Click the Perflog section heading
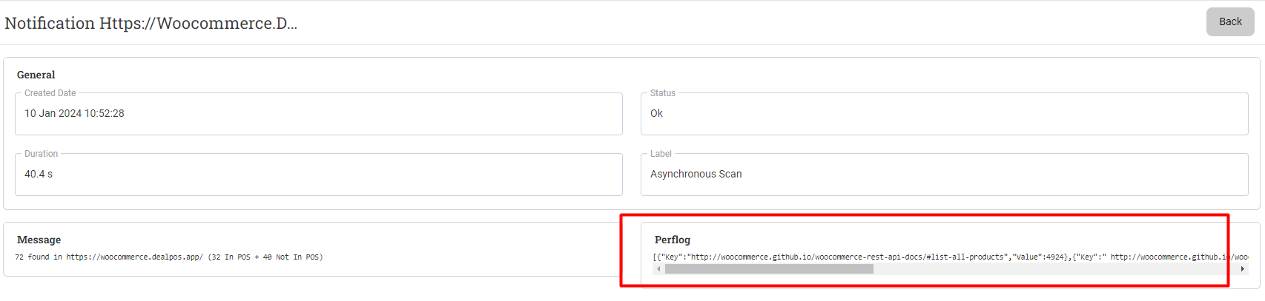1265x301 pixels. click(x=673, y=240)
